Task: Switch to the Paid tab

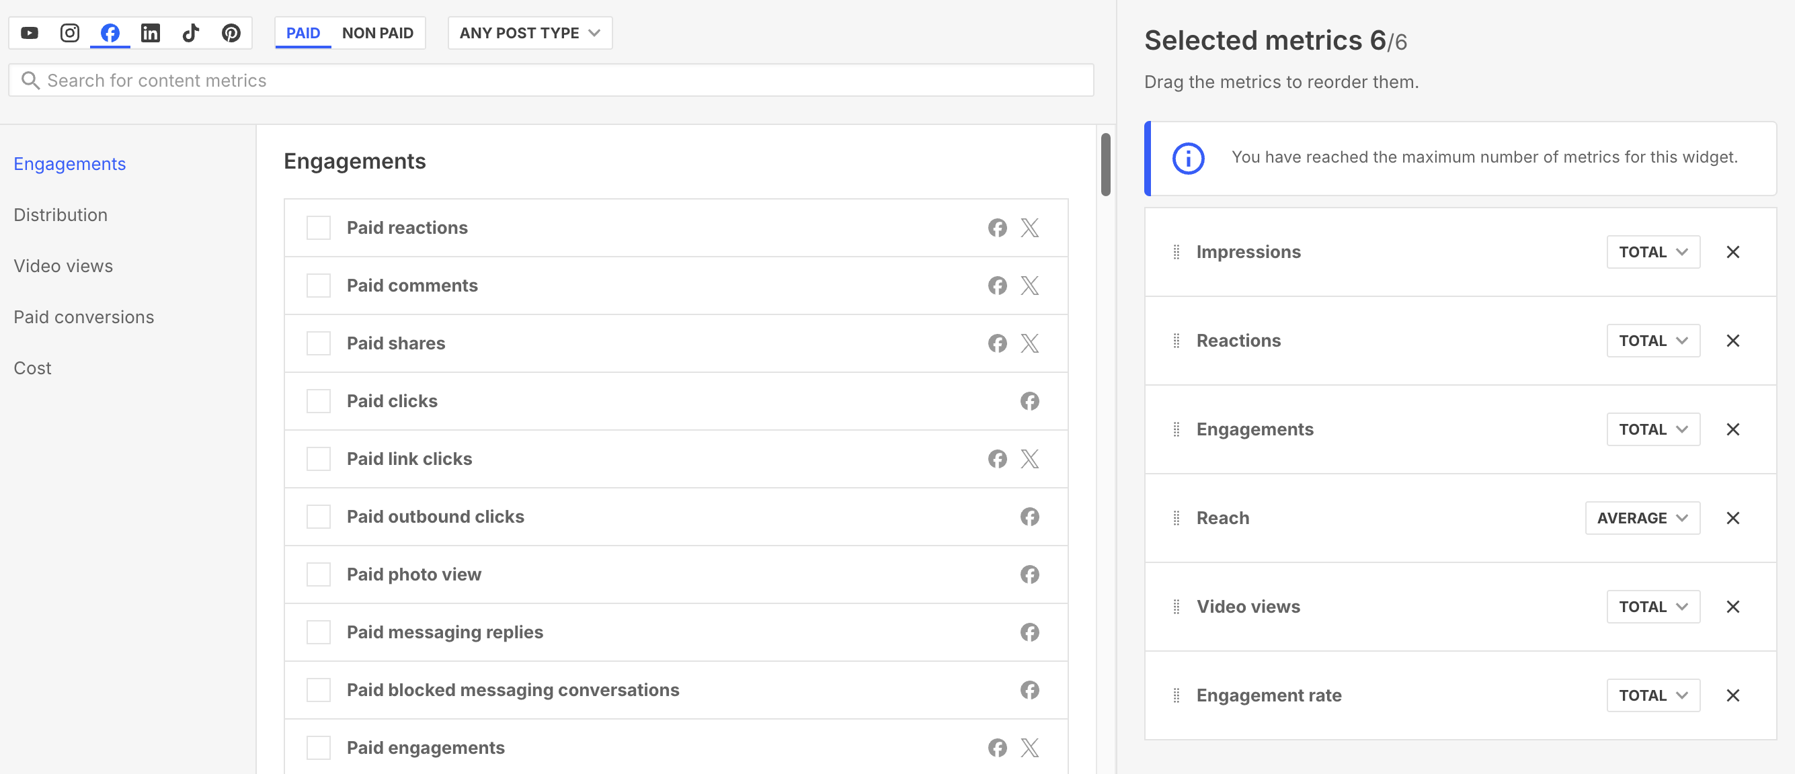Action: click(x=303, y=33)
